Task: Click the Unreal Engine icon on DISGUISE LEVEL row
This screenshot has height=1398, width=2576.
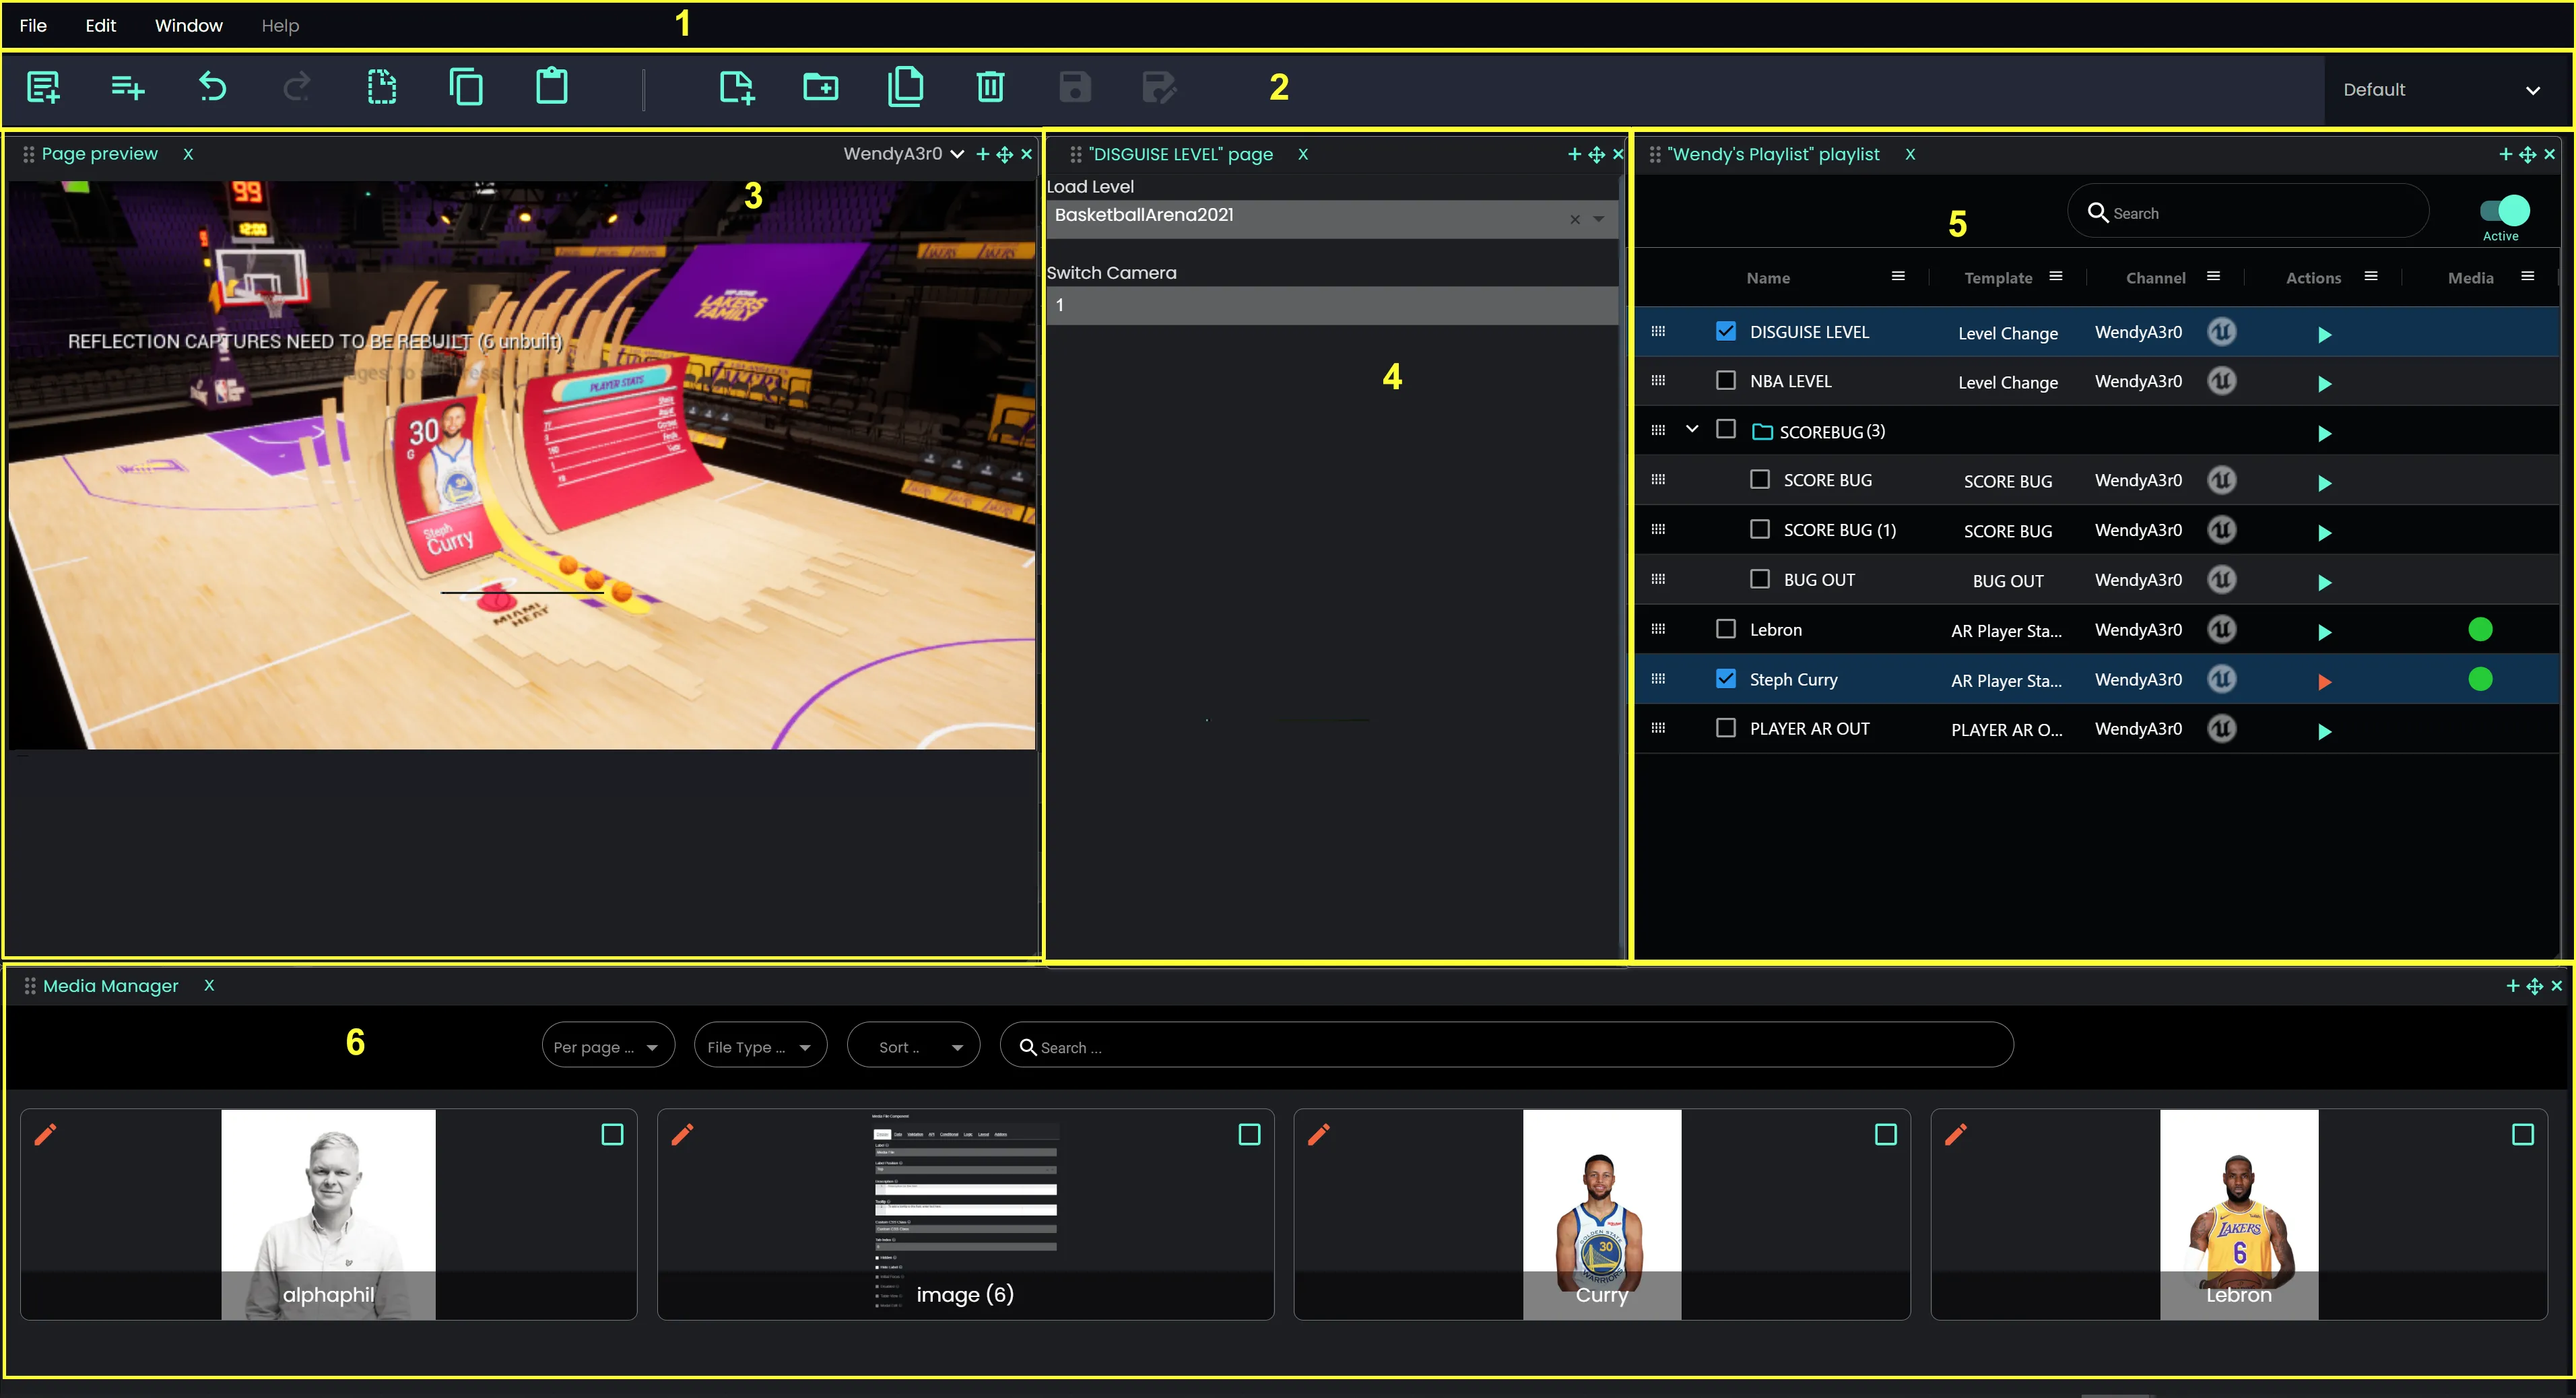Action: (x=2222, y=331)
